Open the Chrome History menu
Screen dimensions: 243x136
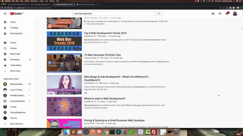pos(27,1)
